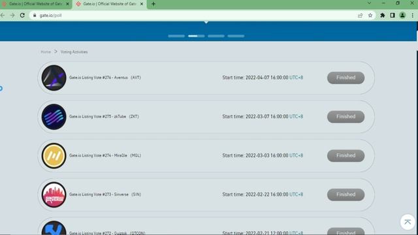Open the Sinverse (SIN) coin logo
The image size is (418, 235).
[54, 195]
